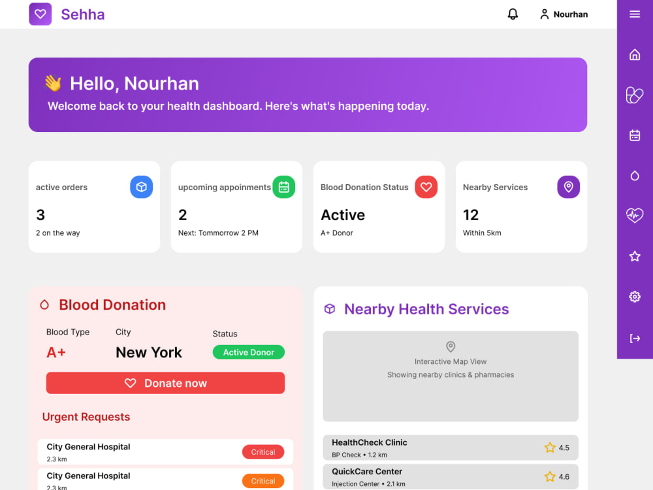Click 'Within 5km' text

pyautogui.click(x=482, y=233)
